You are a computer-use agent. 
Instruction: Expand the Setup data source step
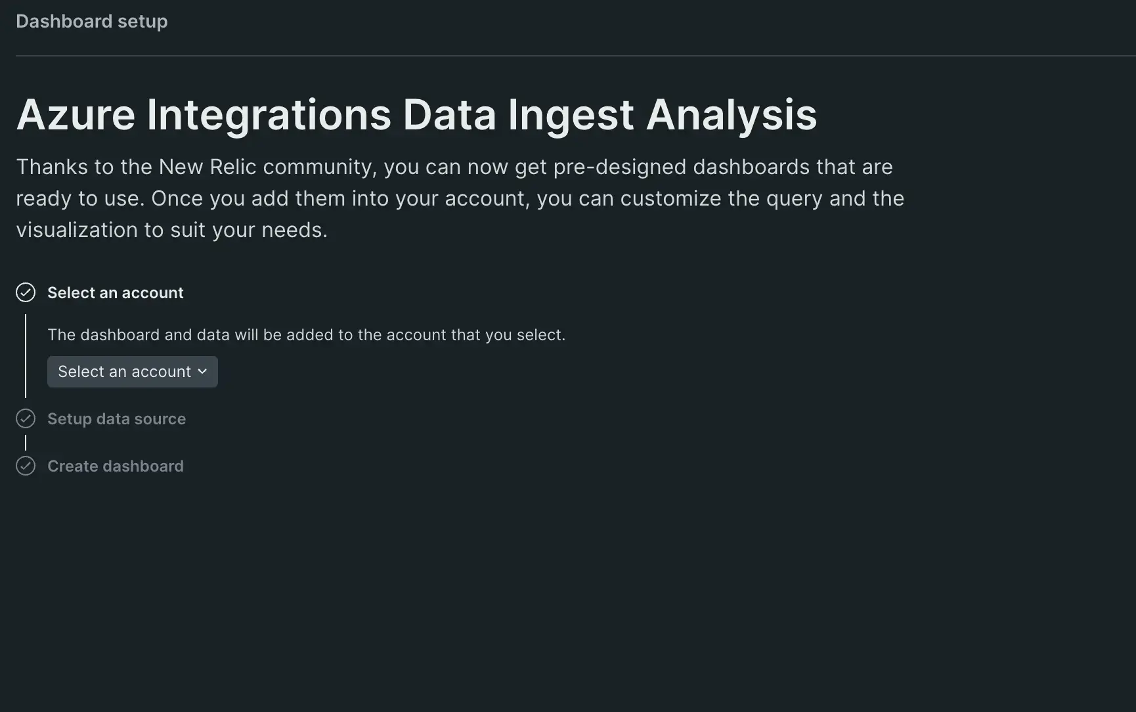click(116, 418)
